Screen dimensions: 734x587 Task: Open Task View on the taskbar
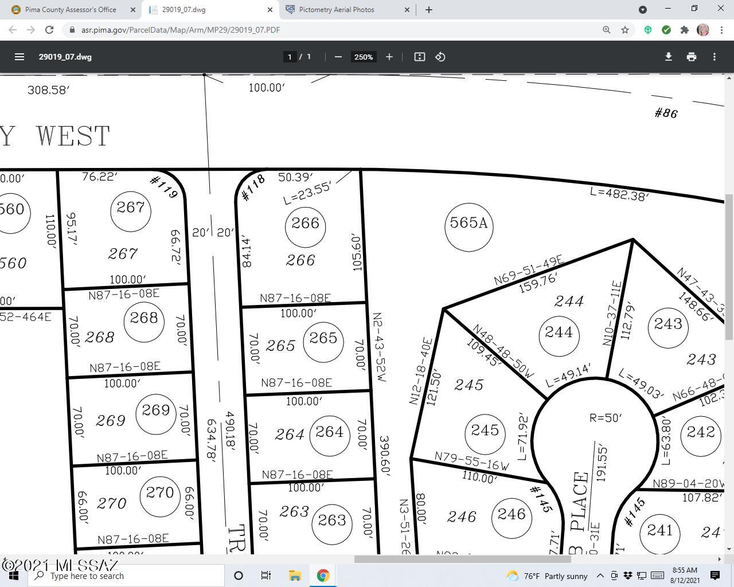[x=266, y=576]
